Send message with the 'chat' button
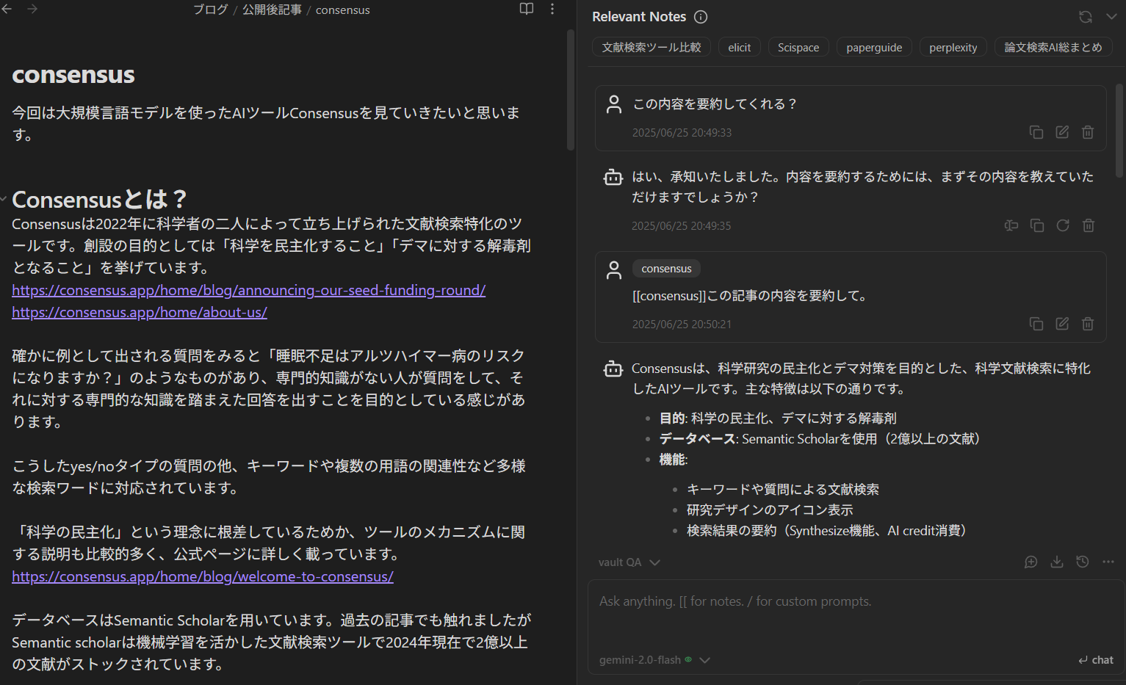 1096,660
